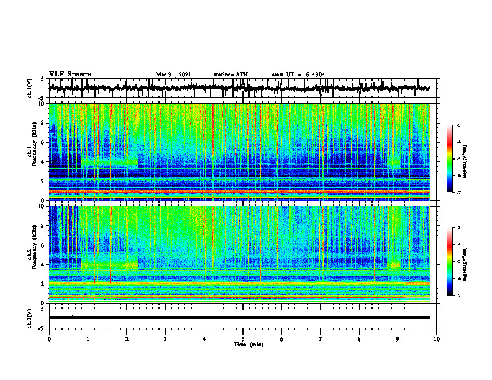Click the "VLF Spectra" title text
The width and height of the screenshot is (492, 380).
point(70,75)
